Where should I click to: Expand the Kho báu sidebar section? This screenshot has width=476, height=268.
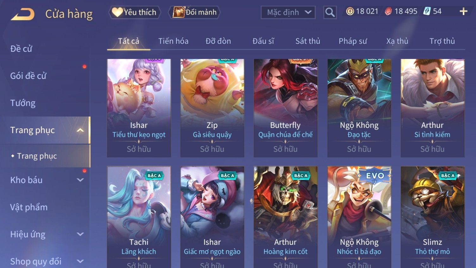pos(80,180)
